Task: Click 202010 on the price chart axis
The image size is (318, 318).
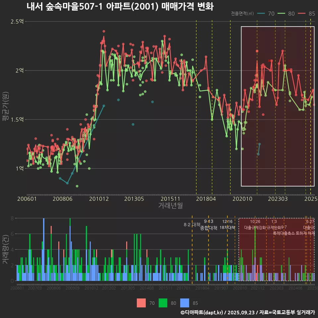Action: point(242,199)
